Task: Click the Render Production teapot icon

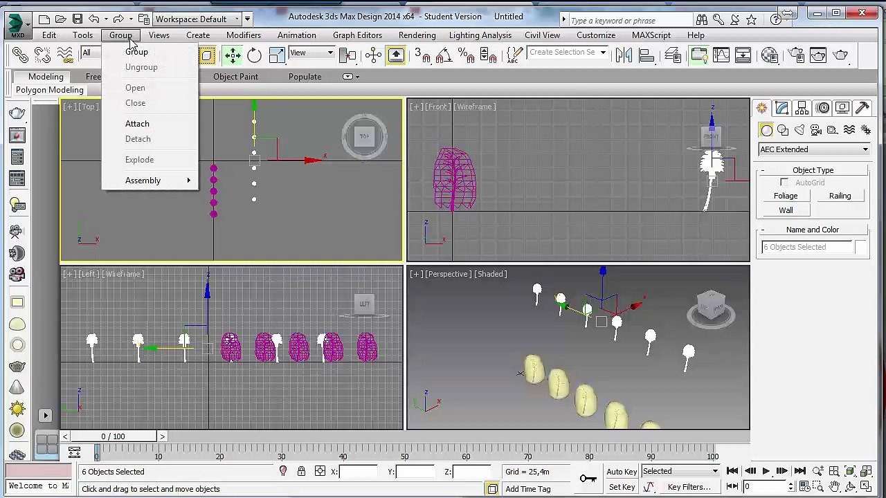Action: (840, 55)
